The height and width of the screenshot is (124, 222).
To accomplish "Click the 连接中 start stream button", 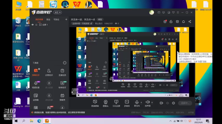I will pos(185,103).
